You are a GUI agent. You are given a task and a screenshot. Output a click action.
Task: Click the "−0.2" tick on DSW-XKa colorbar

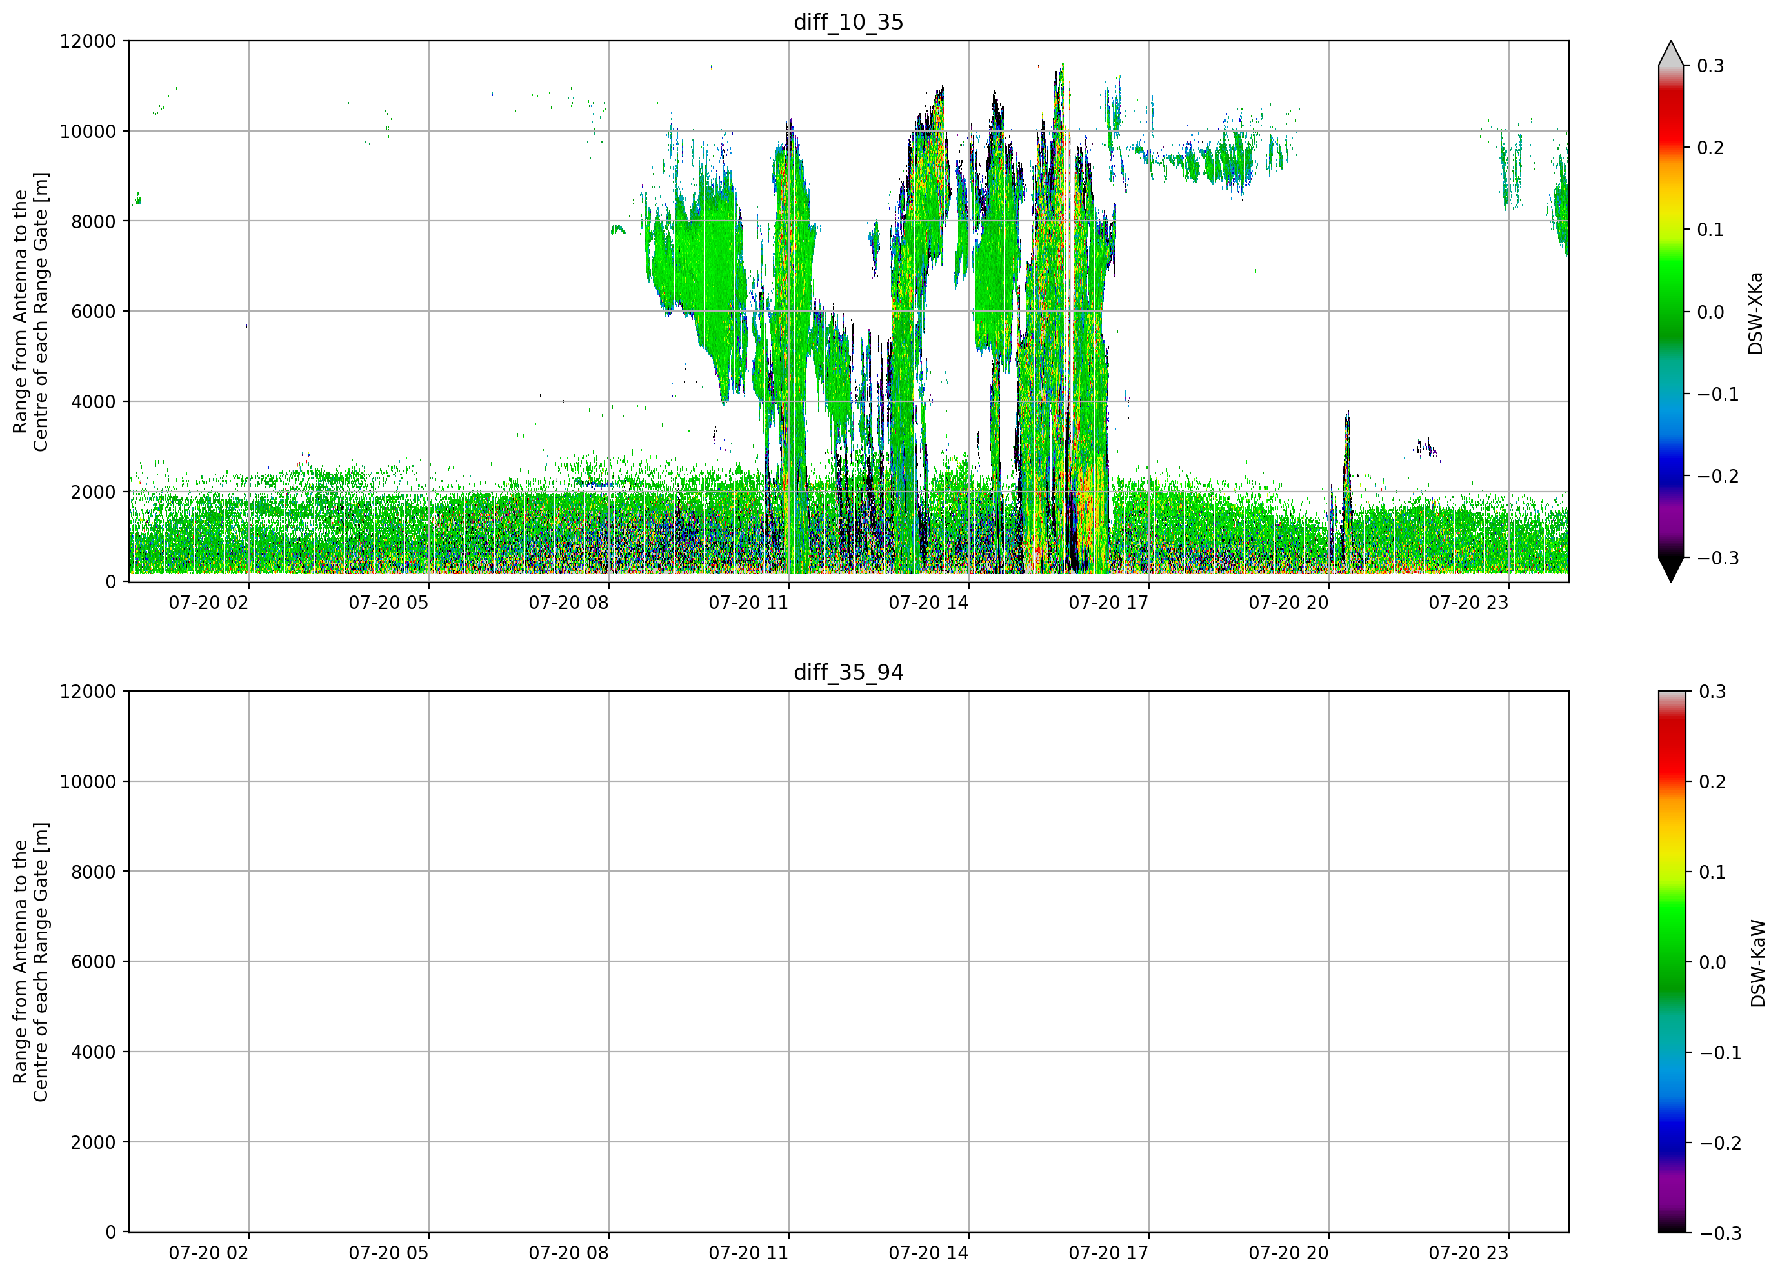pos(1718,476)
